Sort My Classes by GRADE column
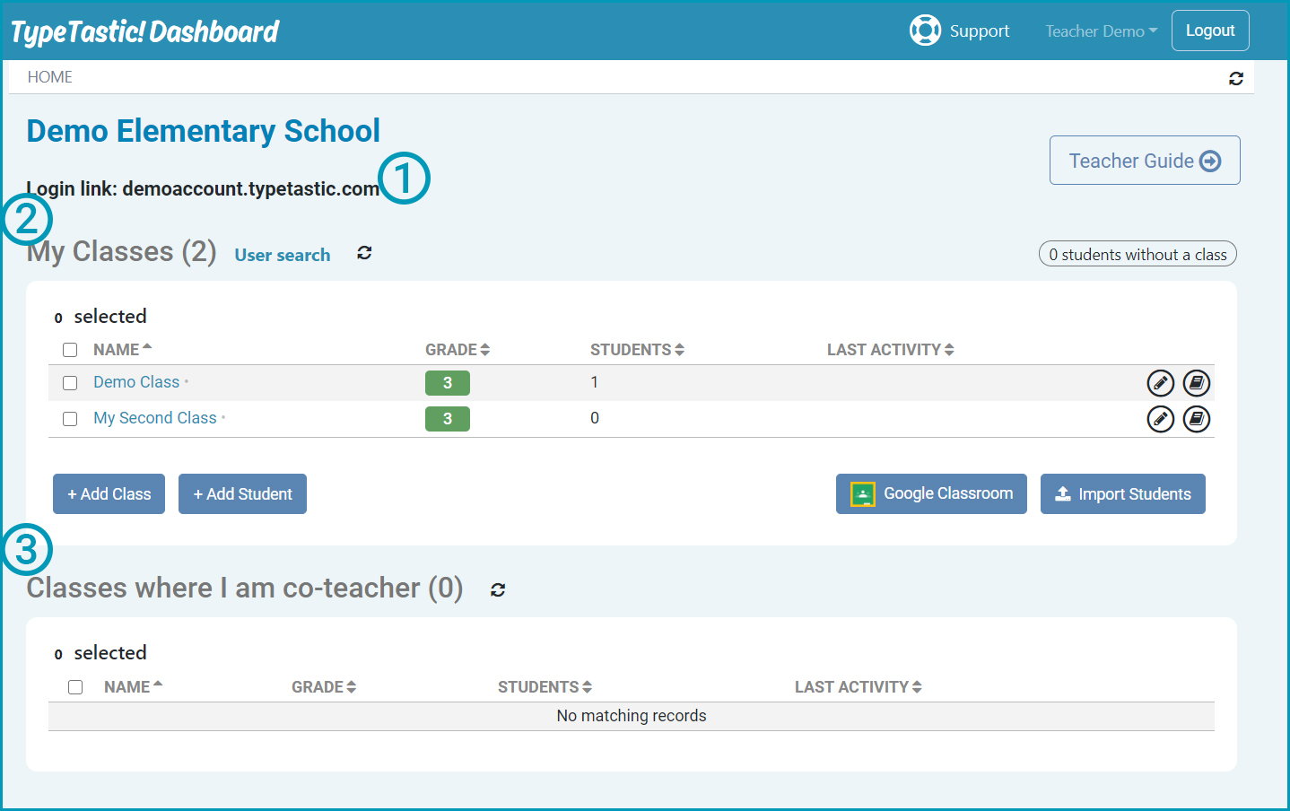Viewport: 1290px width, 811px height. point(457,350)
